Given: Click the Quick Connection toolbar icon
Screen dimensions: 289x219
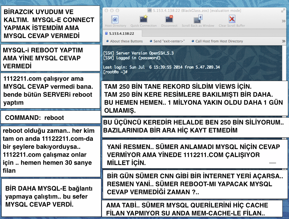Looking at the screenshot, I should (x=143, y=19).
